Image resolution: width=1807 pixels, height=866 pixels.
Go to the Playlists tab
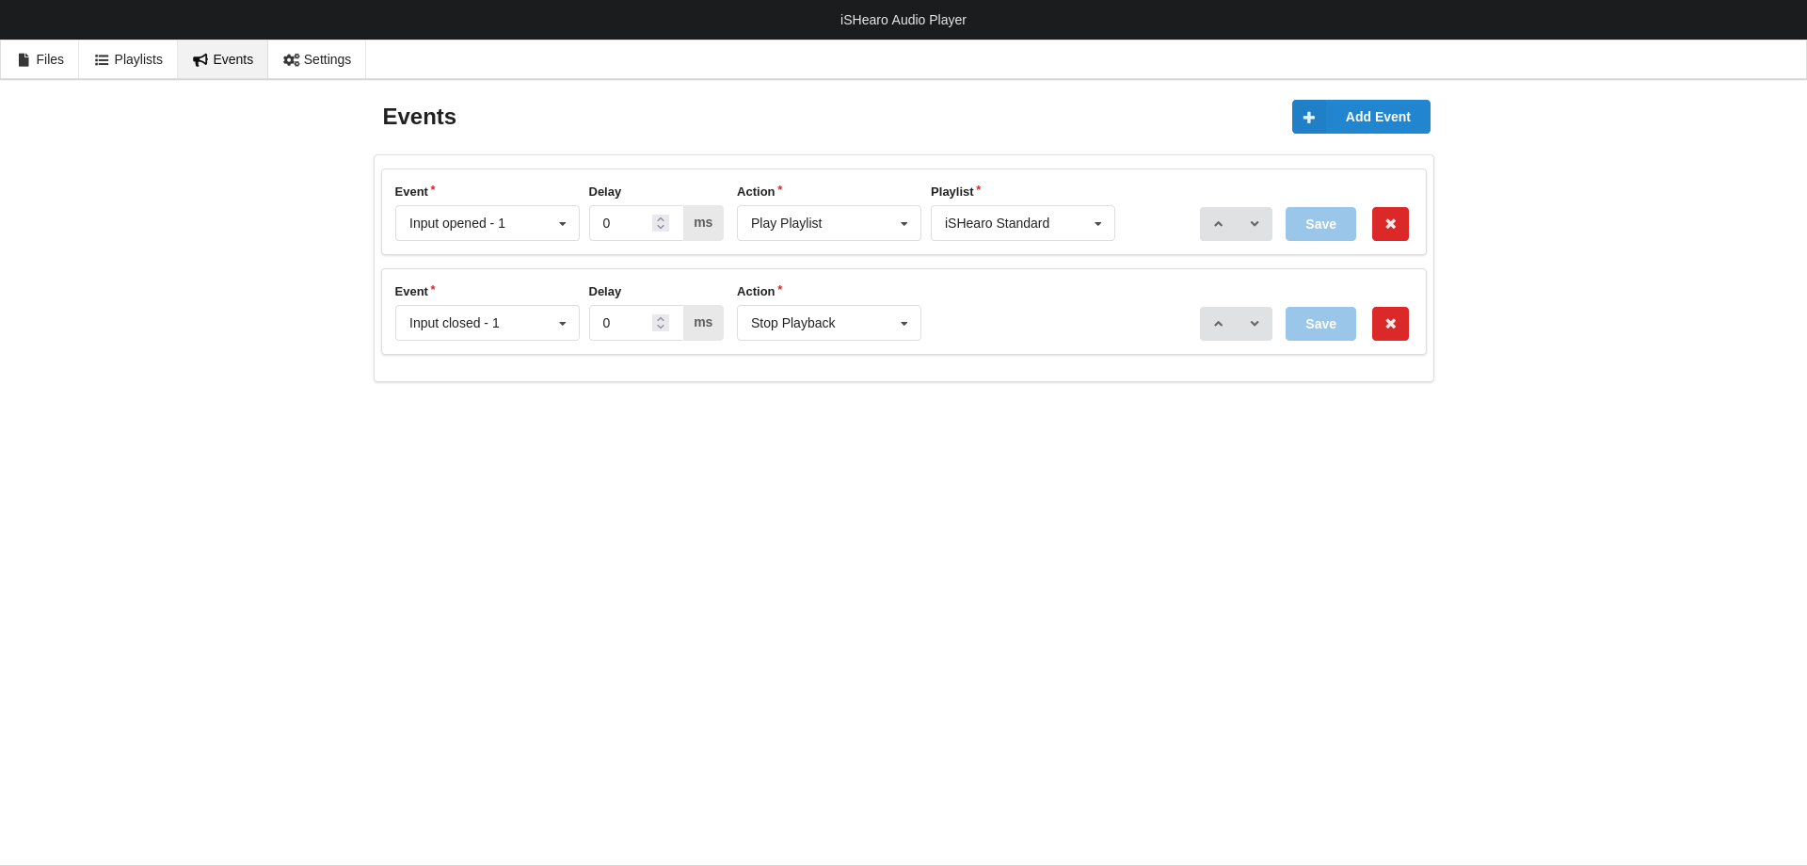[128, 59]
